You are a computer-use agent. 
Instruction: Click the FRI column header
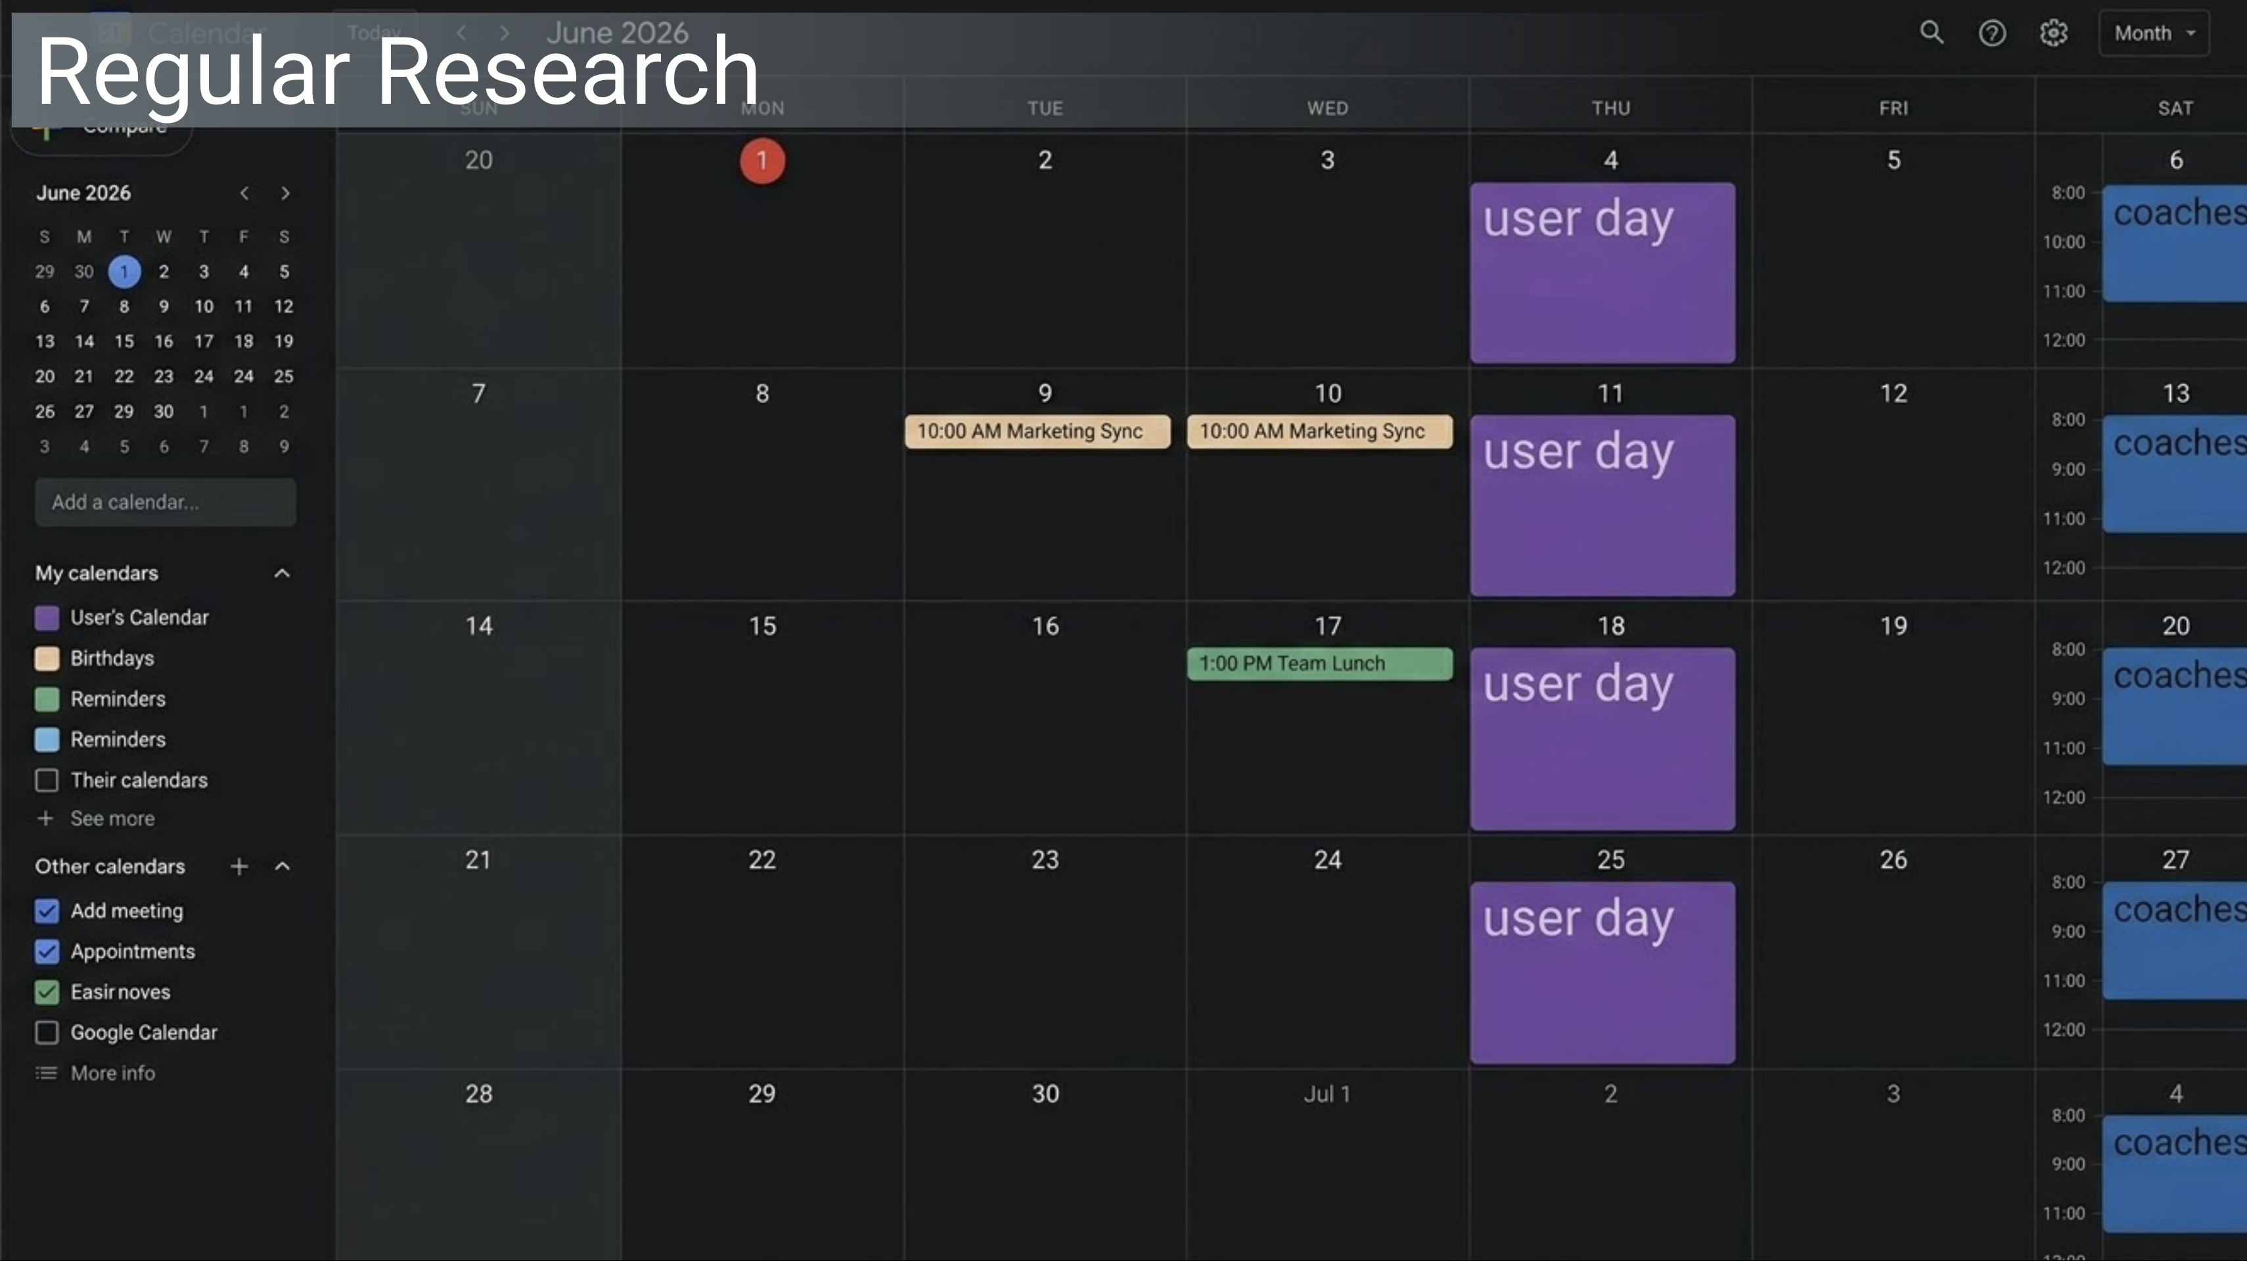[x=1893, y=108]
